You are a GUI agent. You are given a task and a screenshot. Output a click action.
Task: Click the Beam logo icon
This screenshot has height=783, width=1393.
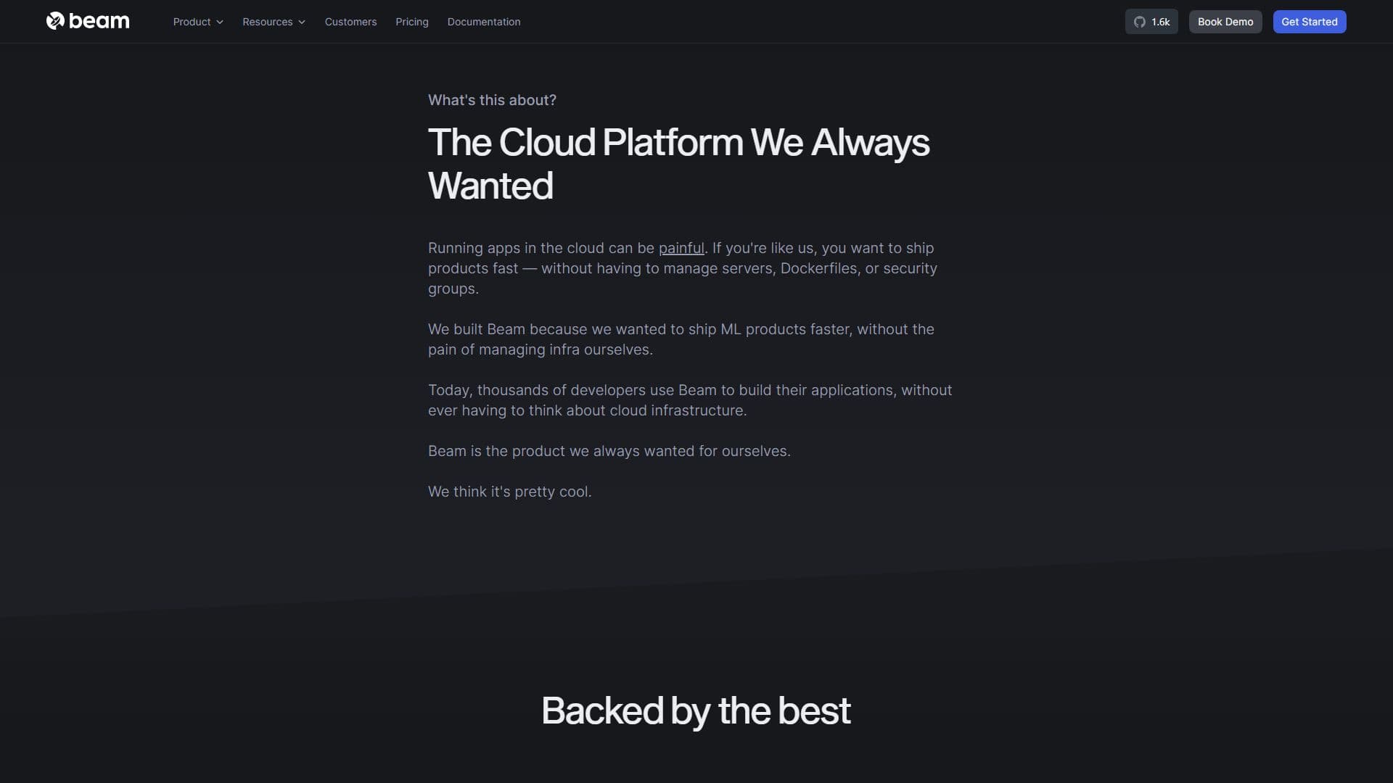point(55,21)
